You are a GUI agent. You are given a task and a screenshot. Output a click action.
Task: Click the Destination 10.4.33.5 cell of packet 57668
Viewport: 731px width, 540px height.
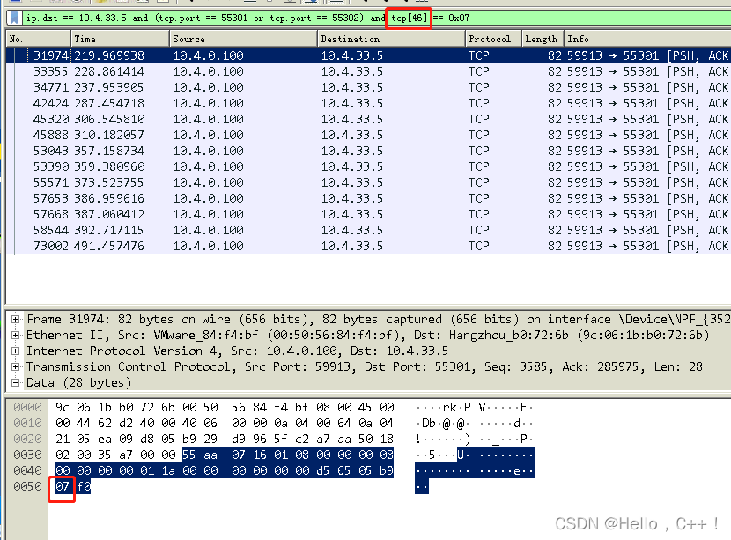[352, 214]
